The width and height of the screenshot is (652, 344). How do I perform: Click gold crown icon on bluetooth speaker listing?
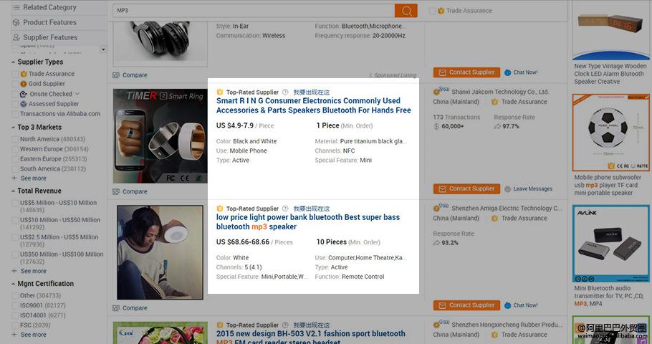220,209
